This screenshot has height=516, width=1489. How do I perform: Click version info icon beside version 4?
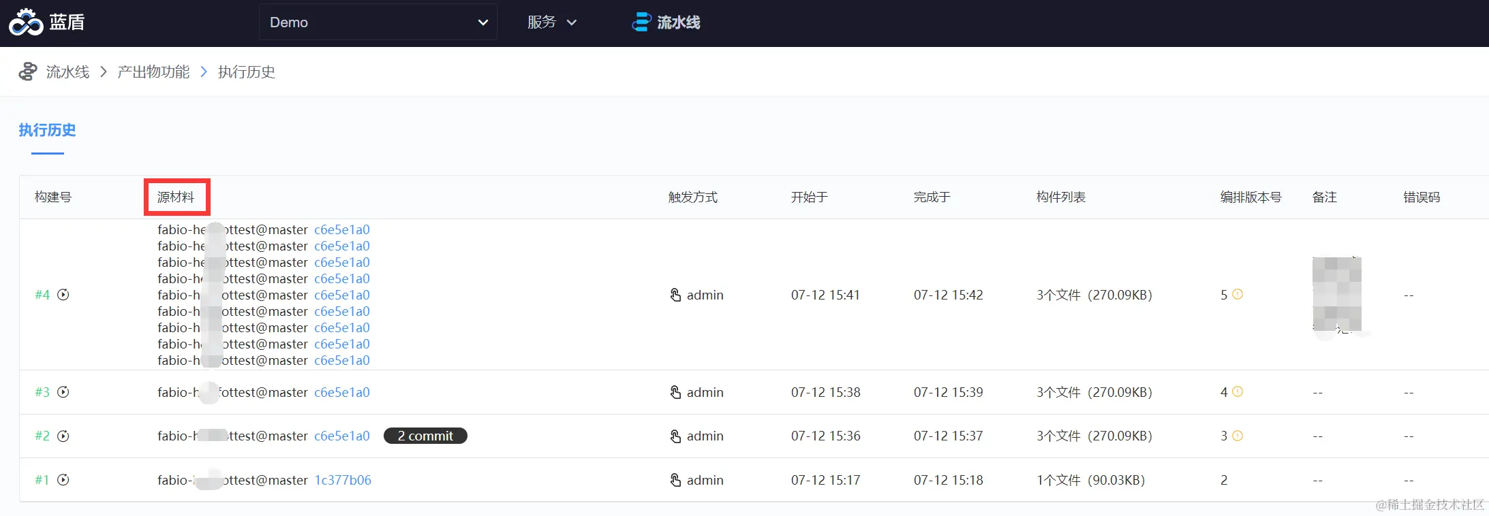pos(1238,391)
